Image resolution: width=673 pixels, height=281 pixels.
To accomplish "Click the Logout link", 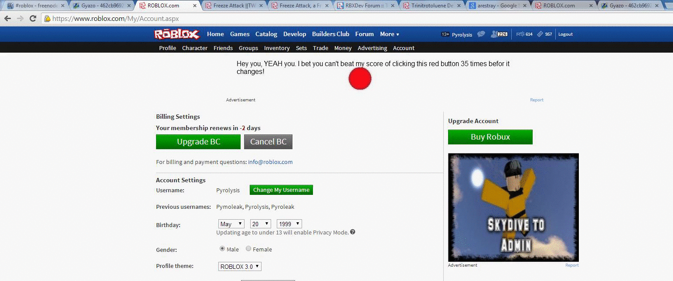I will pos(565,34).
